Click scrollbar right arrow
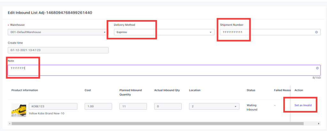This screenshot has width=327, height=131. [x=319, y=123]
